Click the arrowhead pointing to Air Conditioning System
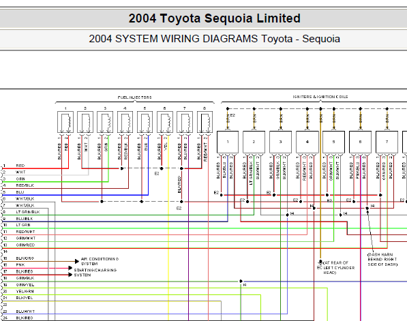The width and height of the screenshot is (407, 321). pos(77,261)
